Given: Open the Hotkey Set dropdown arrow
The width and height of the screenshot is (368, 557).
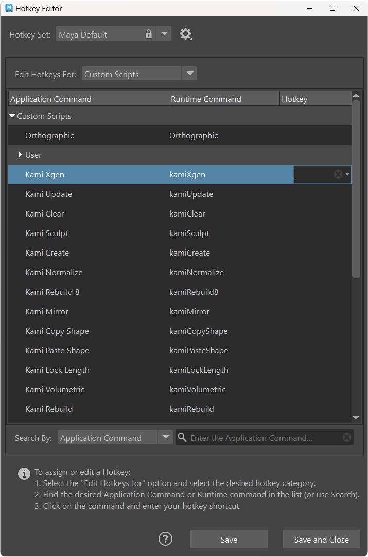Looking at the screenshot, I should (x=164, y=34).
